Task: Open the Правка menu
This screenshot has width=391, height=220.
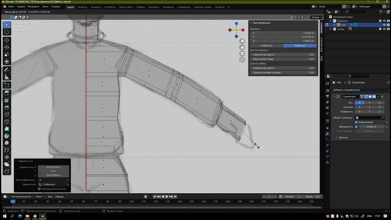Action: pos(21,7)
